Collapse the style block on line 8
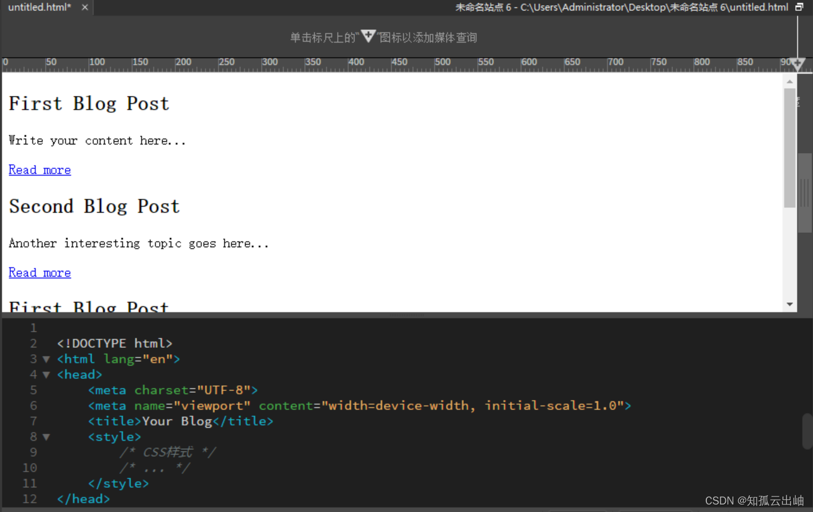 47,437
